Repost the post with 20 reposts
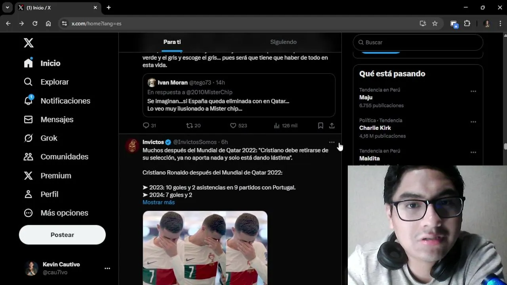Screen dimensions: 507x285 click(193, 125)
